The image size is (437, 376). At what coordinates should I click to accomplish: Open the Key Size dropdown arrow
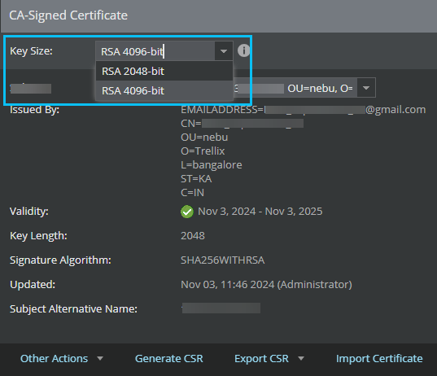[x=224, y=51]
